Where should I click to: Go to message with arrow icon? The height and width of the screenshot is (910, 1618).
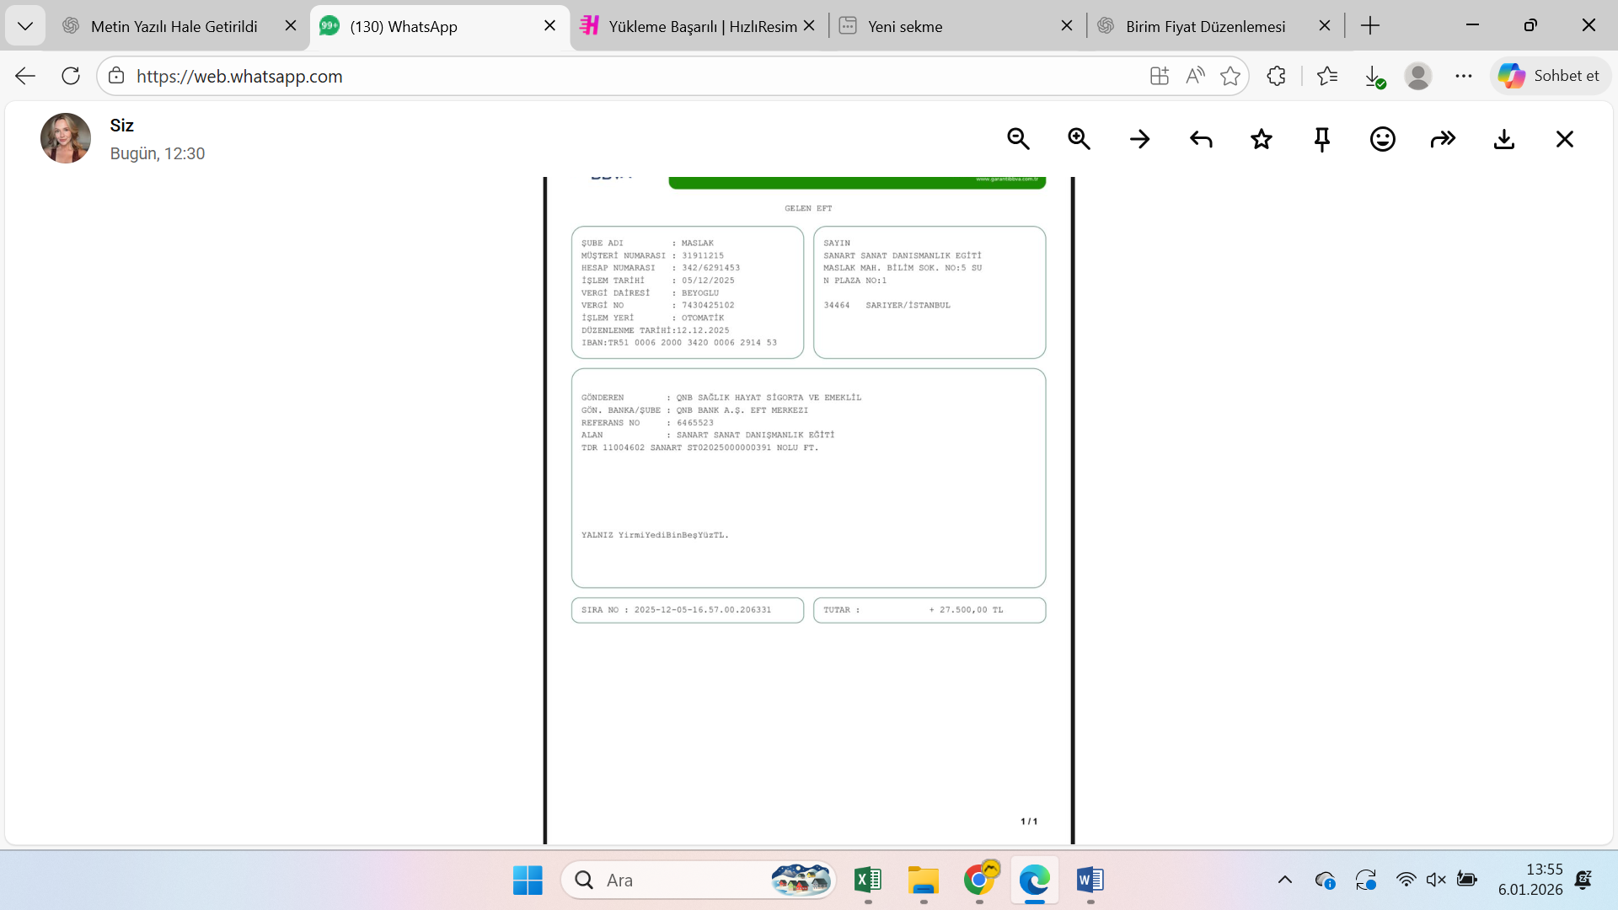[x=1140, y=139]
